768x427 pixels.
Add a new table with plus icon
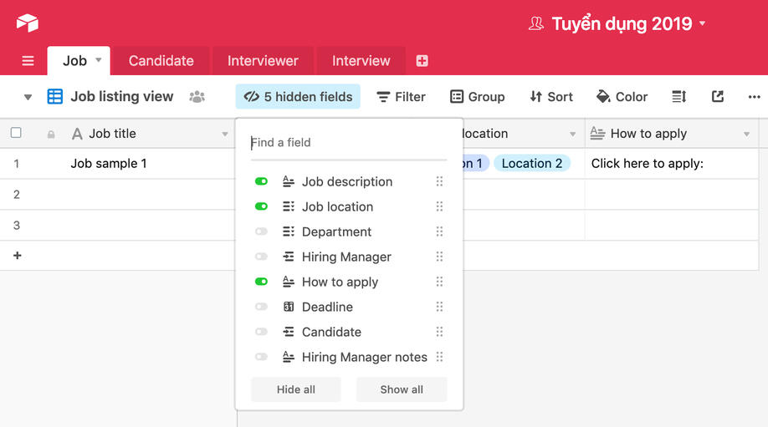422,61
